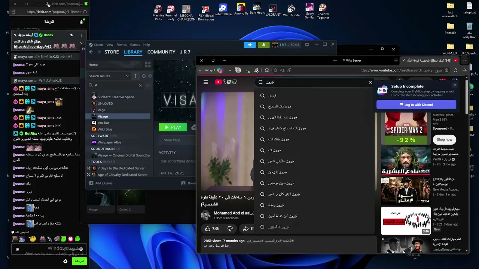
Task: Launch MECCHA CHAMELEON desktop icon
Action: pos(186,12)
